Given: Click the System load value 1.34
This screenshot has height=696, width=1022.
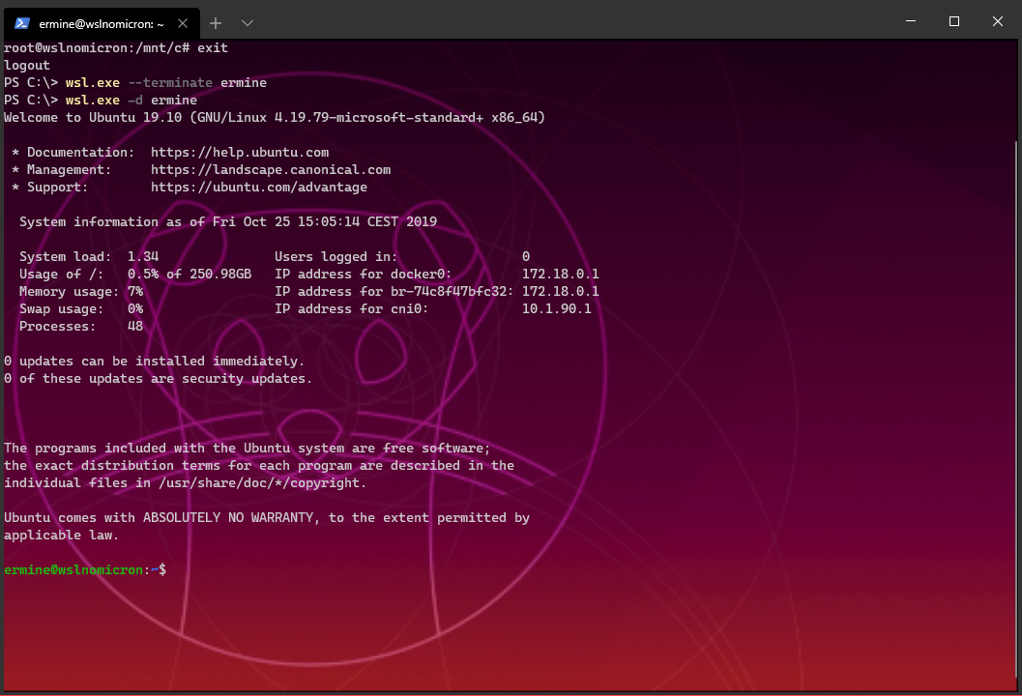Looking at the screenshot, I should (141, 256).
